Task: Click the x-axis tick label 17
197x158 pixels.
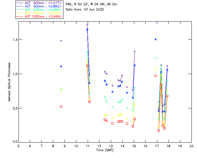Action: [157, 146]
